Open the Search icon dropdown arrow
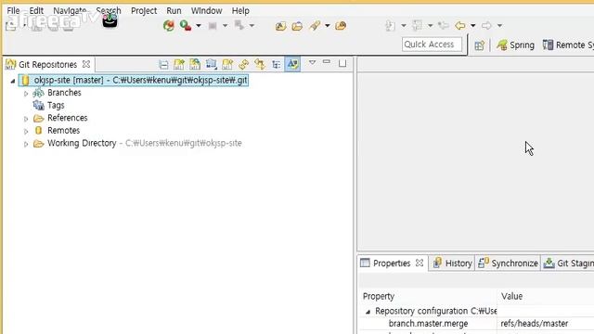Screen dimensions: 594x334 328,26
